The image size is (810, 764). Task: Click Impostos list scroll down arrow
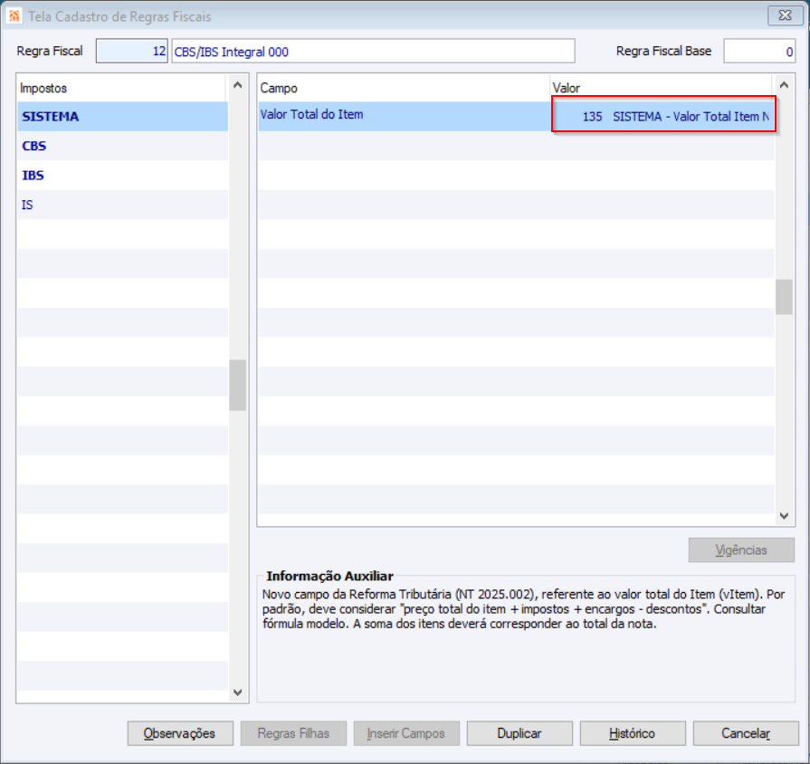(238, 692)
